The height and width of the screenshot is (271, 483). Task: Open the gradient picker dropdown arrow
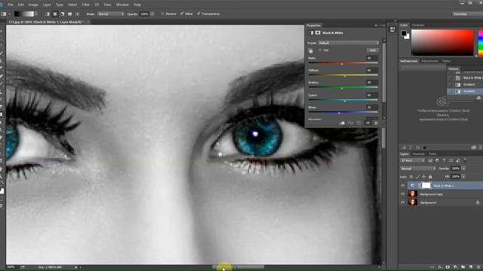tap(36, 14)
